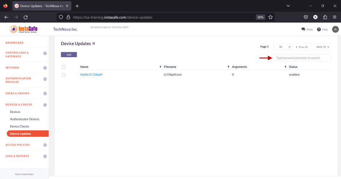
Task: Open the FAQs chat icon
Action: [303, 29]
